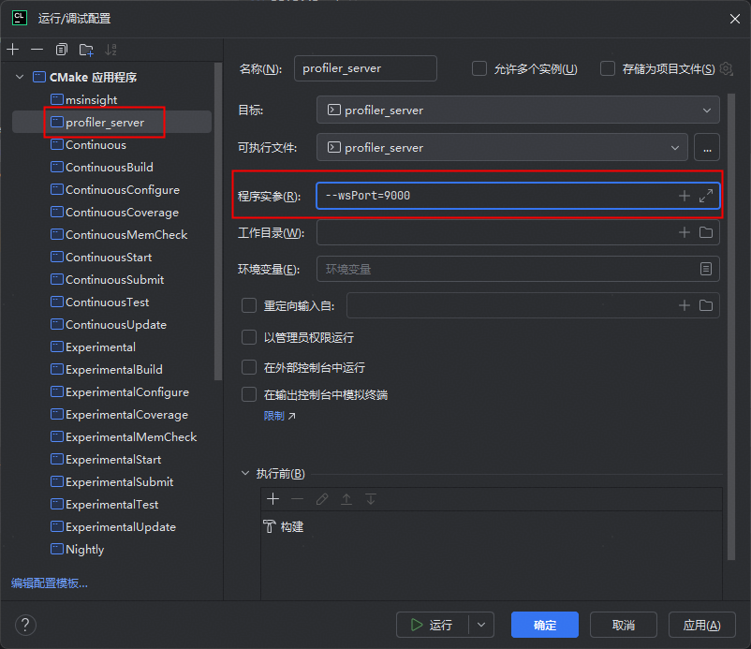Select the msinsight configuration
This screenshot has height=649, width=751.
[91, 99]
